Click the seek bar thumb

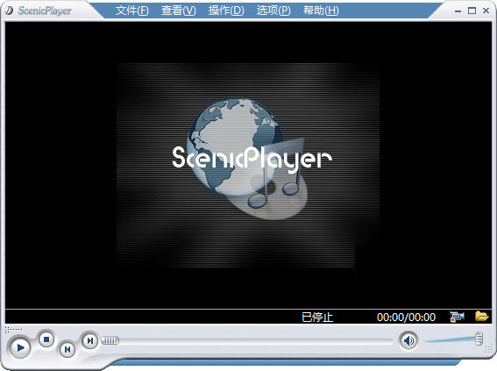pyautogui.click(x=110, y=340)
